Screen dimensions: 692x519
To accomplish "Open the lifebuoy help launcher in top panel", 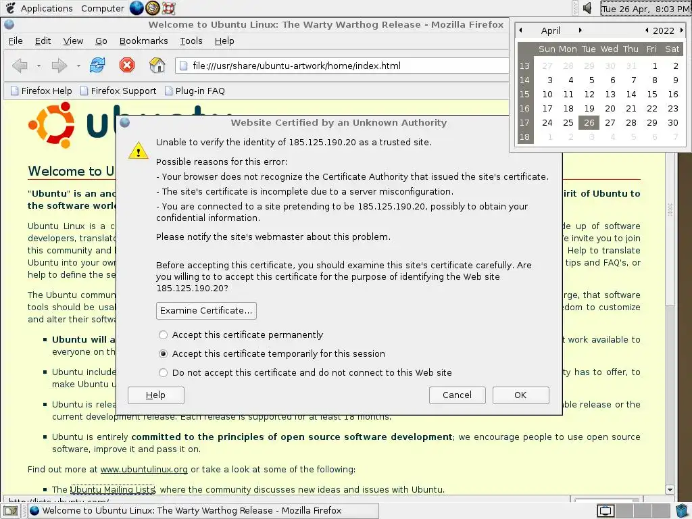I will 168,8.
